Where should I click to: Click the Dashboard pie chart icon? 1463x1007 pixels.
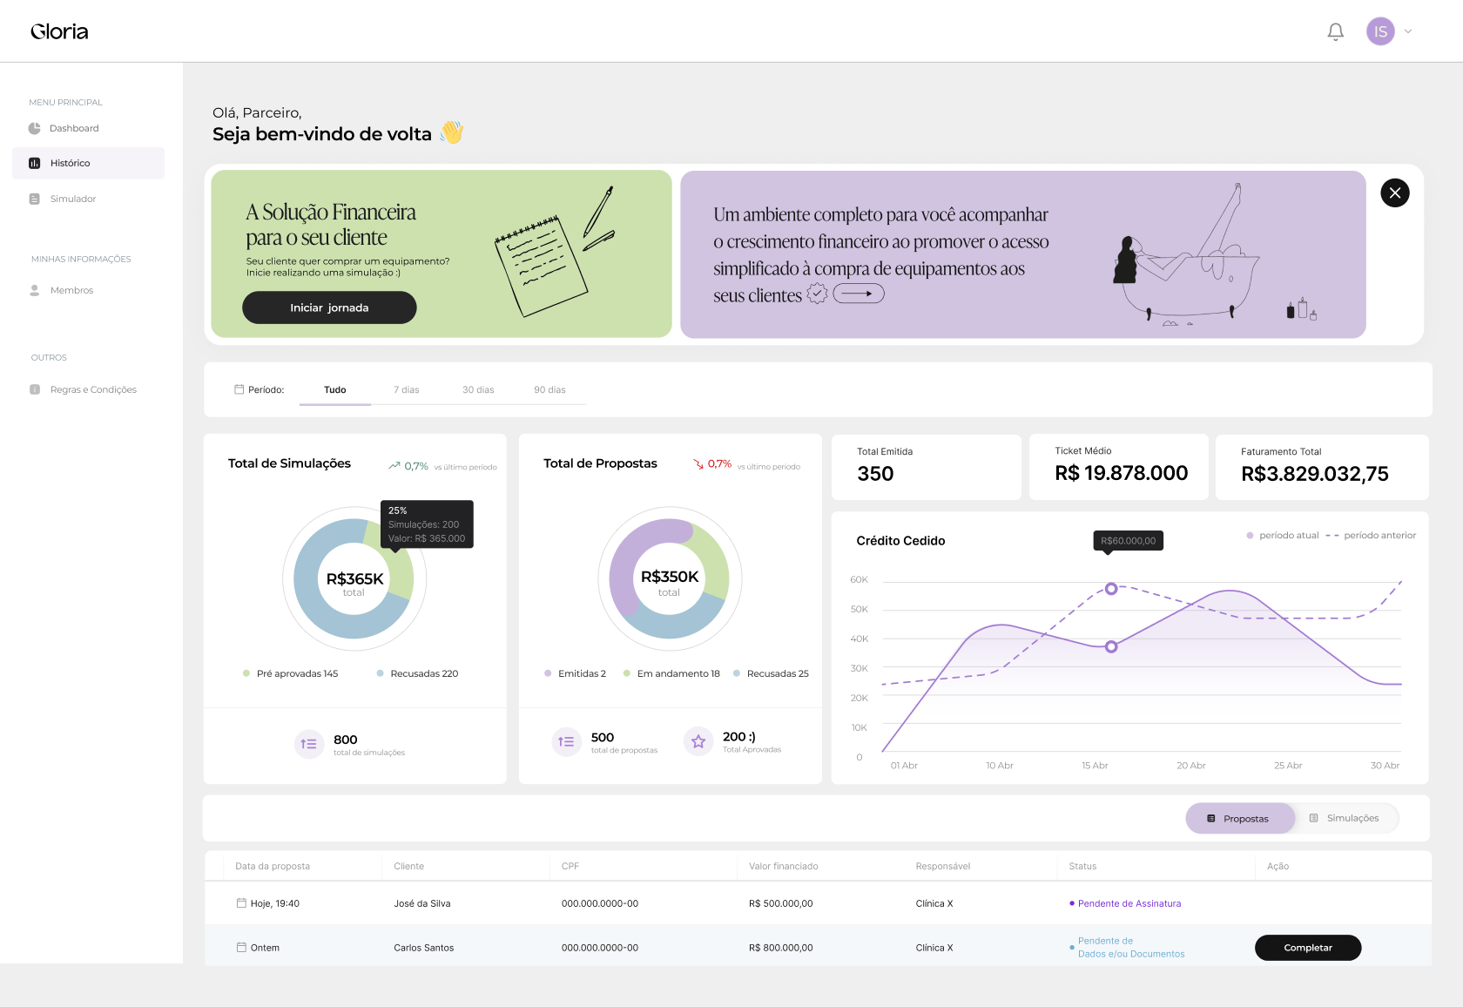coord(35,128)
